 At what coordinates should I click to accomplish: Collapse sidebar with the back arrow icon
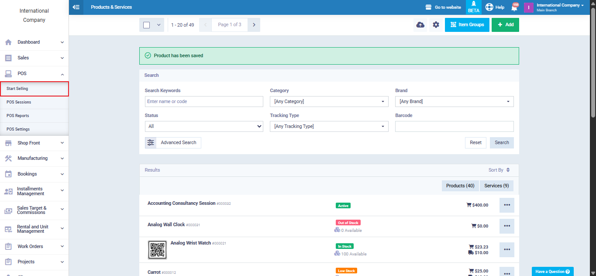[x=76, y=7]
